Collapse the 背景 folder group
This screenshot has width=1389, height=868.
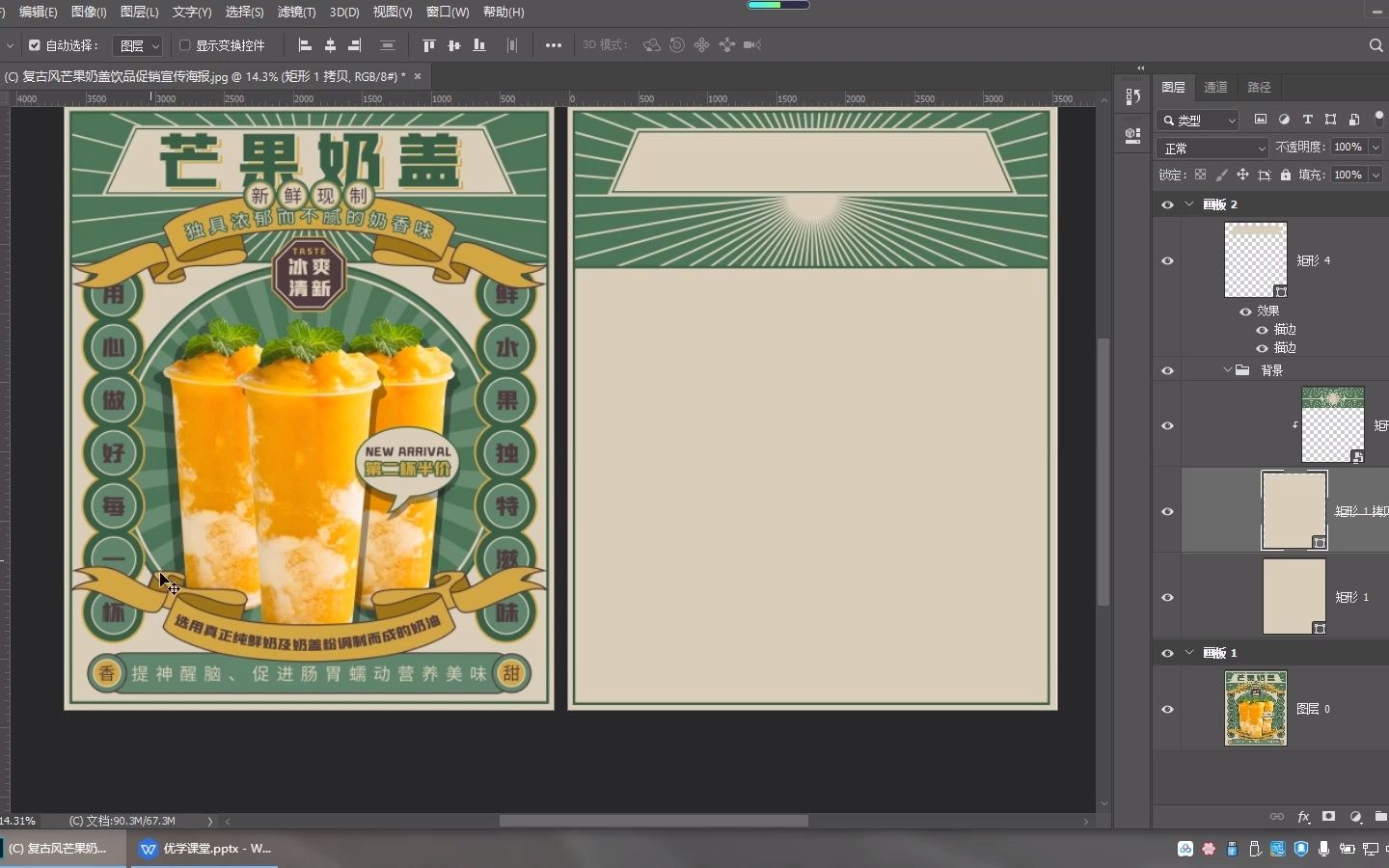coord(1227,370)
